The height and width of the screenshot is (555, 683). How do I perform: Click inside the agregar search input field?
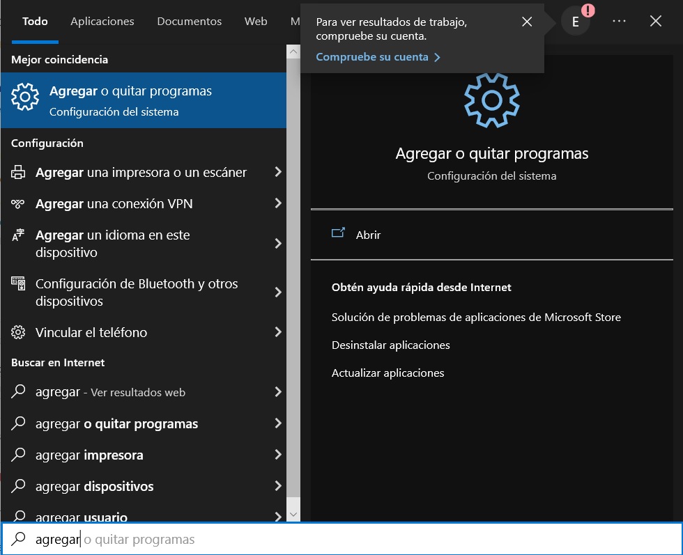(x=341, y=539)
